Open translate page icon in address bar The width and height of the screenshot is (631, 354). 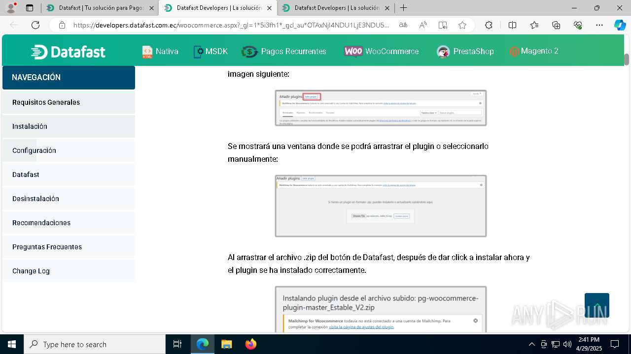(x=403, y=25)
